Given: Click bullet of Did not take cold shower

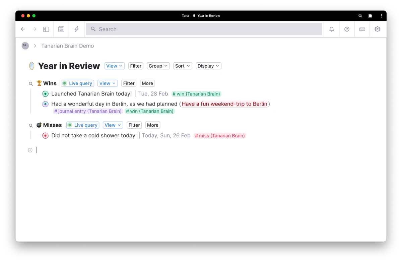Looking at the screenshot, I should click(x=46, y=136).
